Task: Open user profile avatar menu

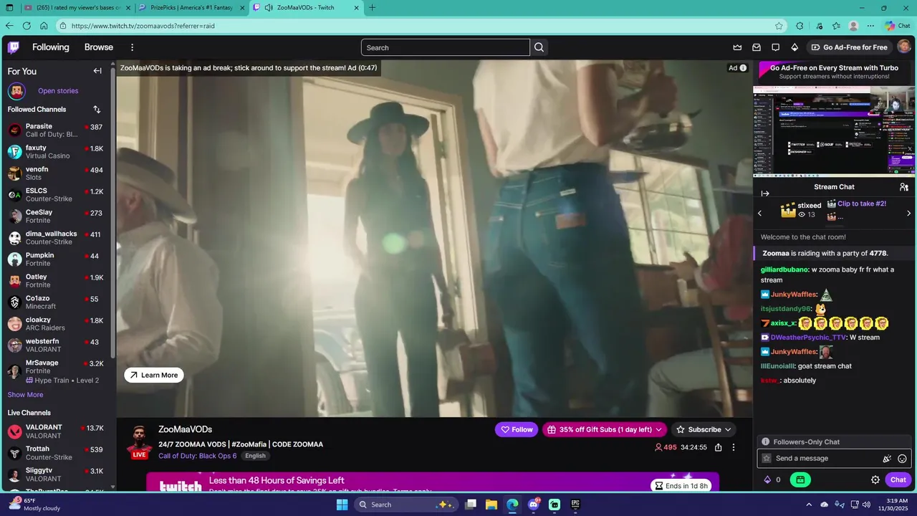Action: pyautogui.click(x=904, y=47)
